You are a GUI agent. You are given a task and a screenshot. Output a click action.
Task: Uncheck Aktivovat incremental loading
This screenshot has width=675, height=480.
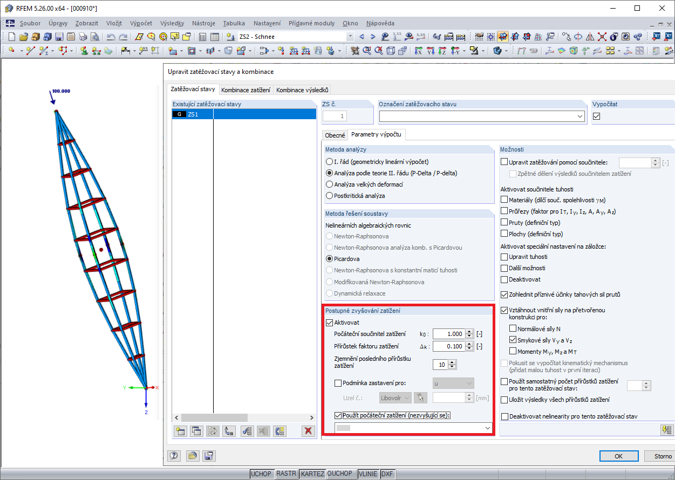point(330,323)
